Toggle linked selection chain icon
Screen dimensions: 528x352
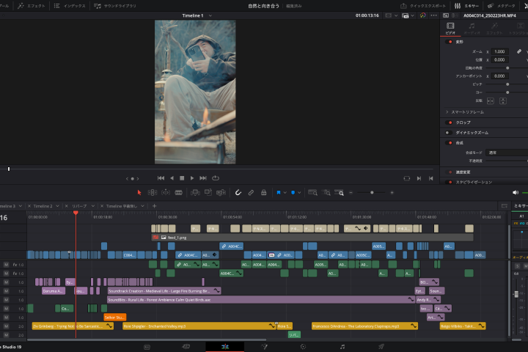(251, 193)
